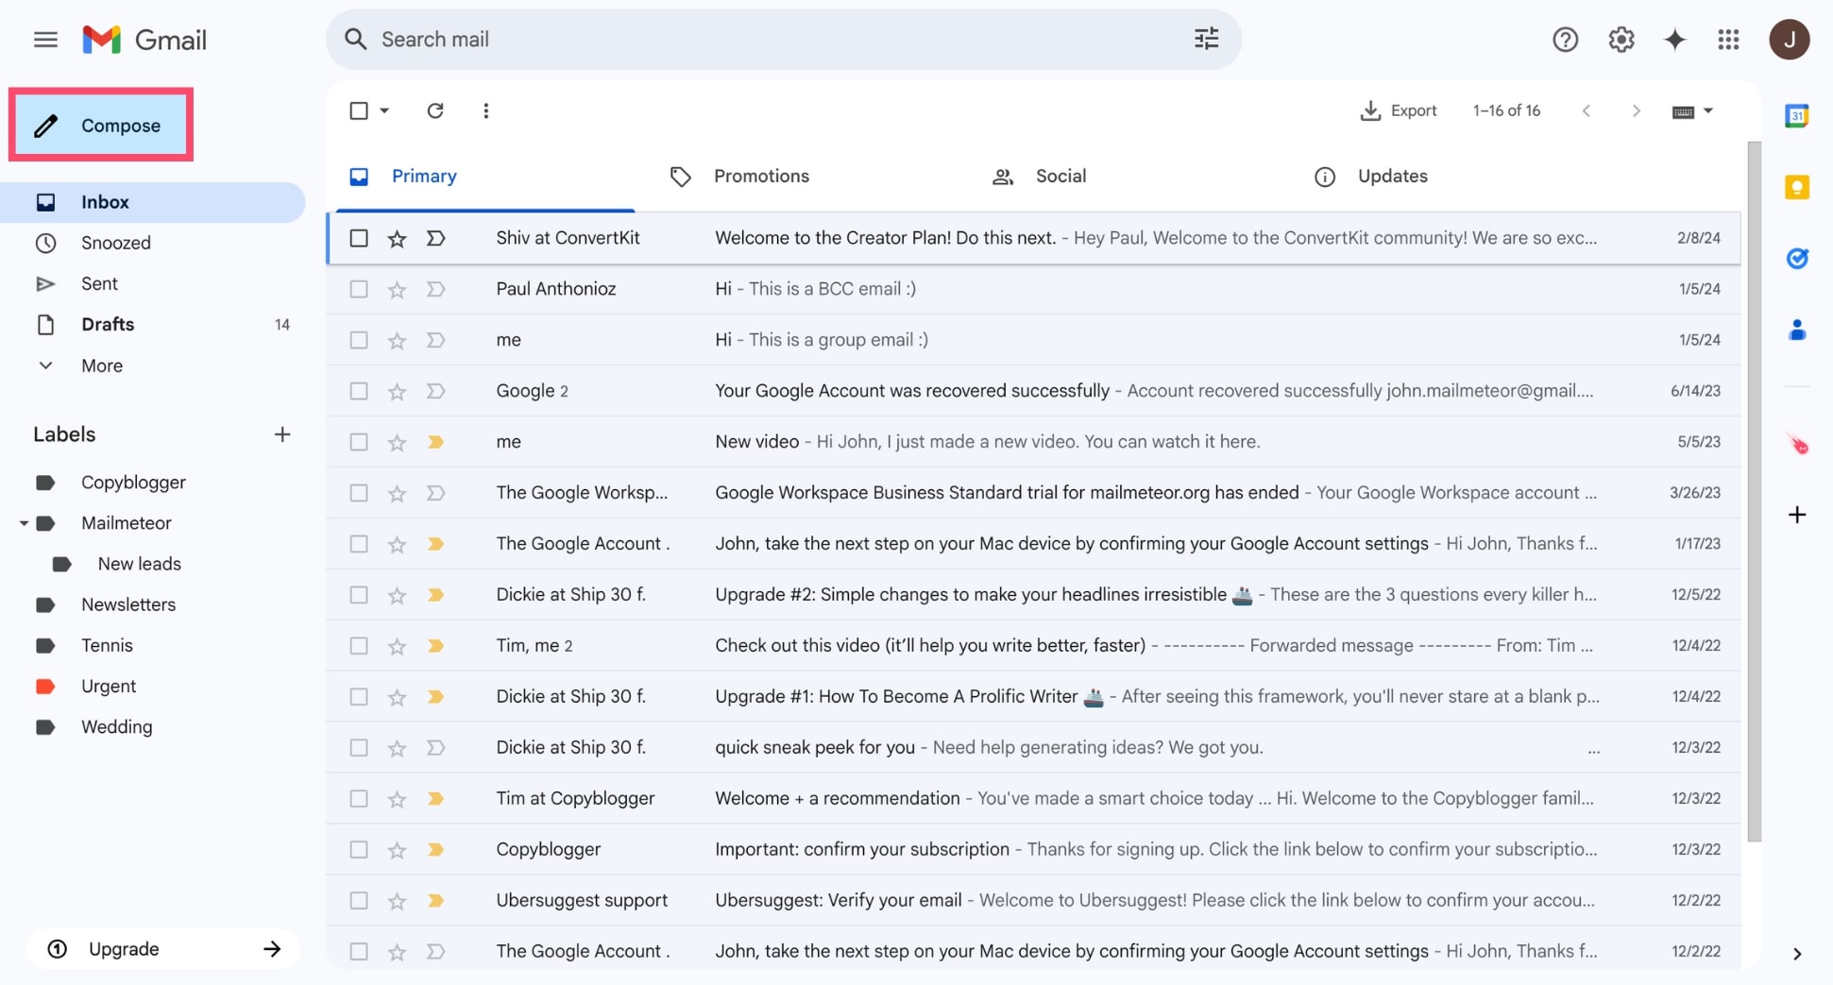
Task: Click the inbox vertical scrollbar
Action: 1754,491
